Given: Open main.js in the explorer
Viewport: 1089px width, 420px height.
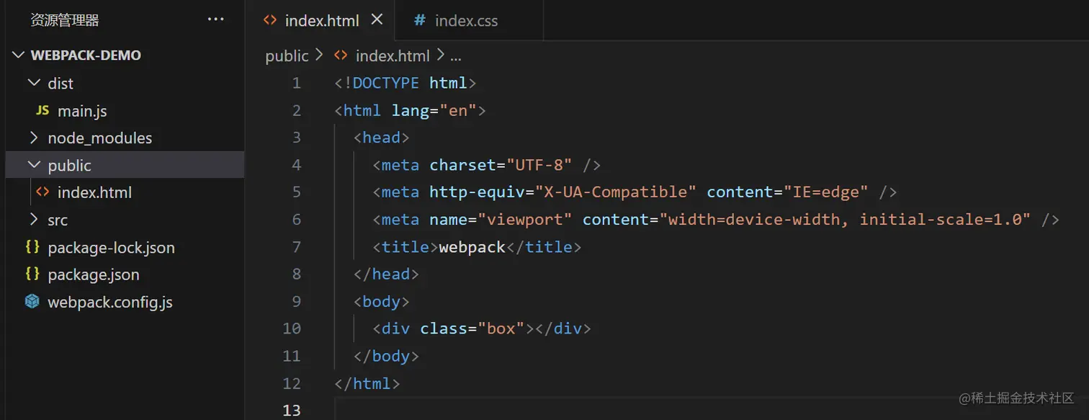Looking at the screenshot, I should 82,111.
